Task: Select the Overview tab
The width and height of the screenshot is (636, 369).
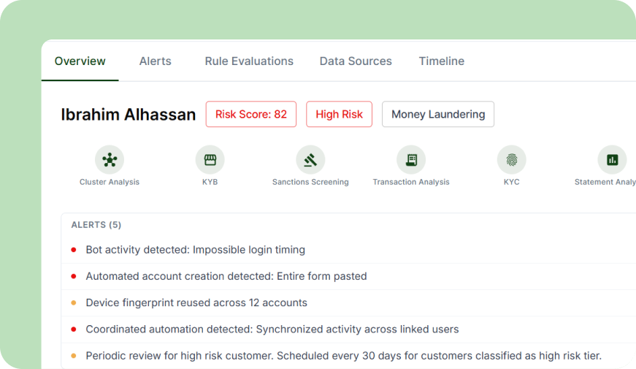Action: pyautogui.click(x=80, y=61)
